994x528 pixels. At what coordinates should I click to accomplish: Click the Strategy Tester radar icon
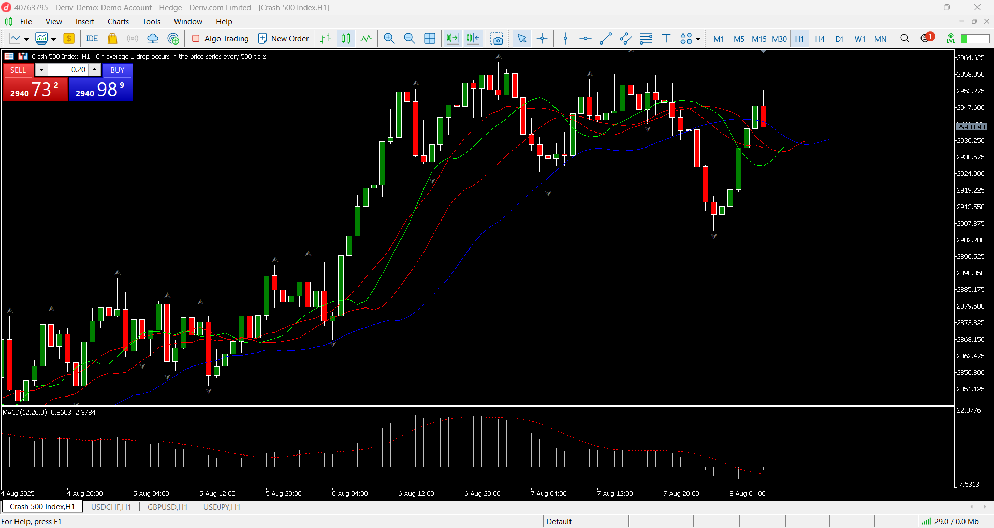[x=173, y=39]
